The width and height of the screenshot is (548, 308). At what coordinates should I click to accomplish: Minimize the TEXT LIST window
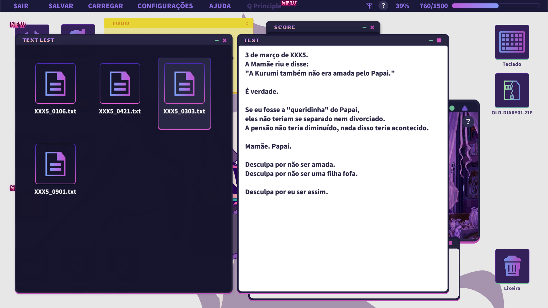tap(217, 40)
